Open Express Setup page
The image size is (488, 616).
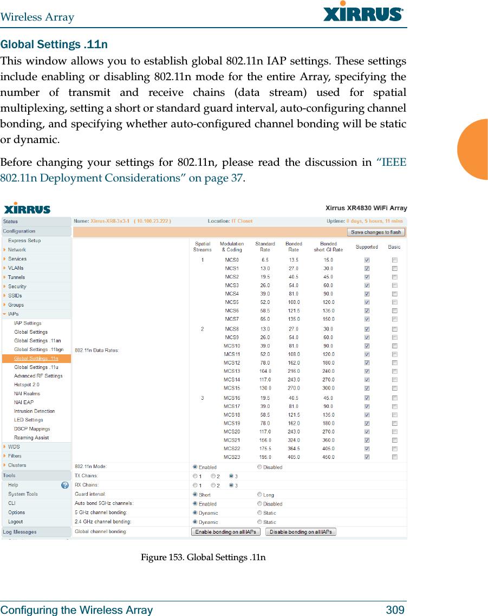tap(24, 241)
